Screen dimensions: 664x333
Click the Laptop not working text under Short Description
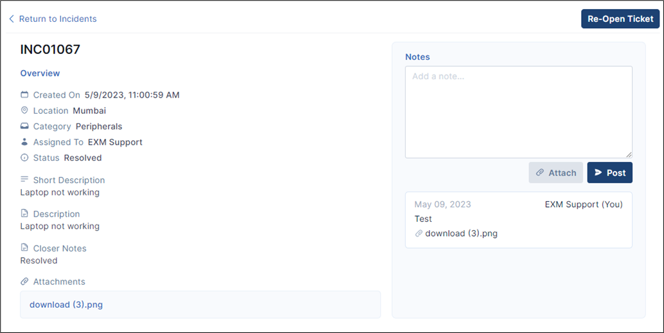60,192
